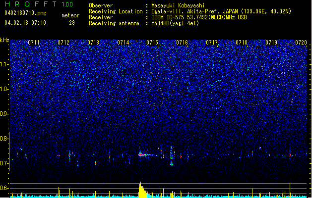Click the kHz axis unit label
Viewport: 312px width, 198px height.
tap(4, 40)
